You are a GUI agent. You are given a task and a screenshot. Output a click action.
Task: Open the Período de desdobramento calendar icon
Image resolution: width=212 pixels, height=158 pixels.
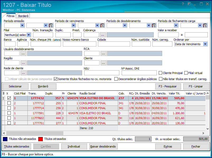(x=154, y=25)
